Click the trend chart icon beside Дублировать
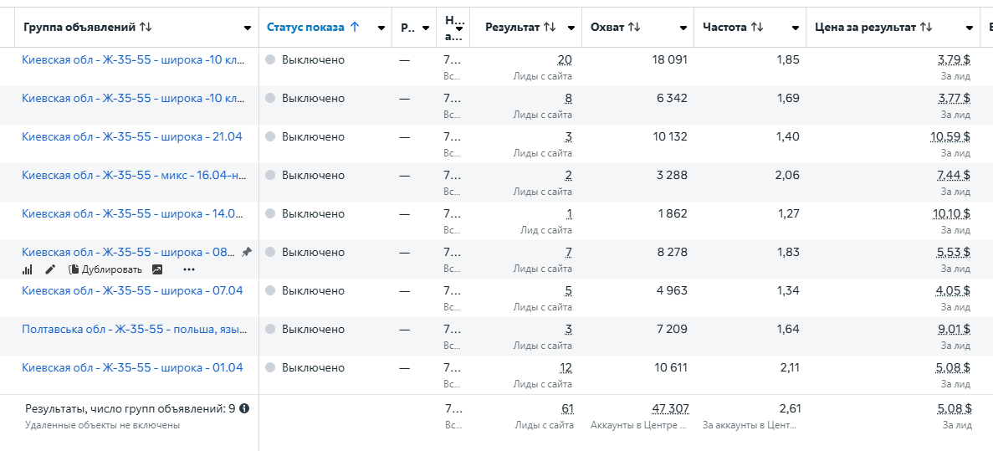 [x=157, y=269]
